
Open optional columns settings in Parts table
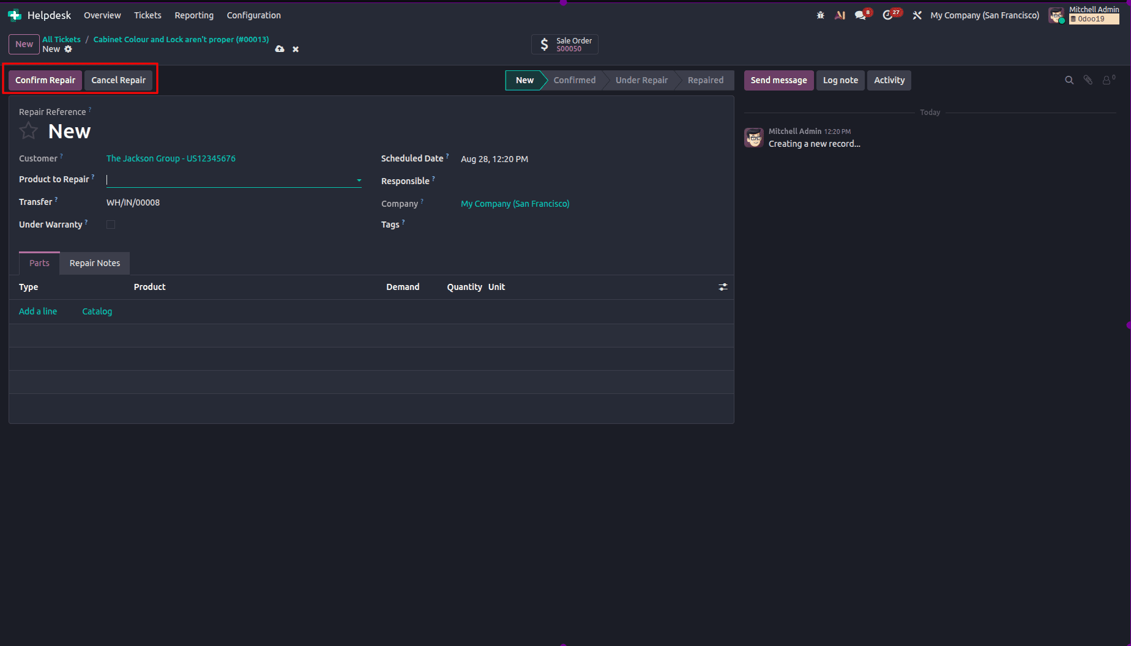tap(723, 287)
